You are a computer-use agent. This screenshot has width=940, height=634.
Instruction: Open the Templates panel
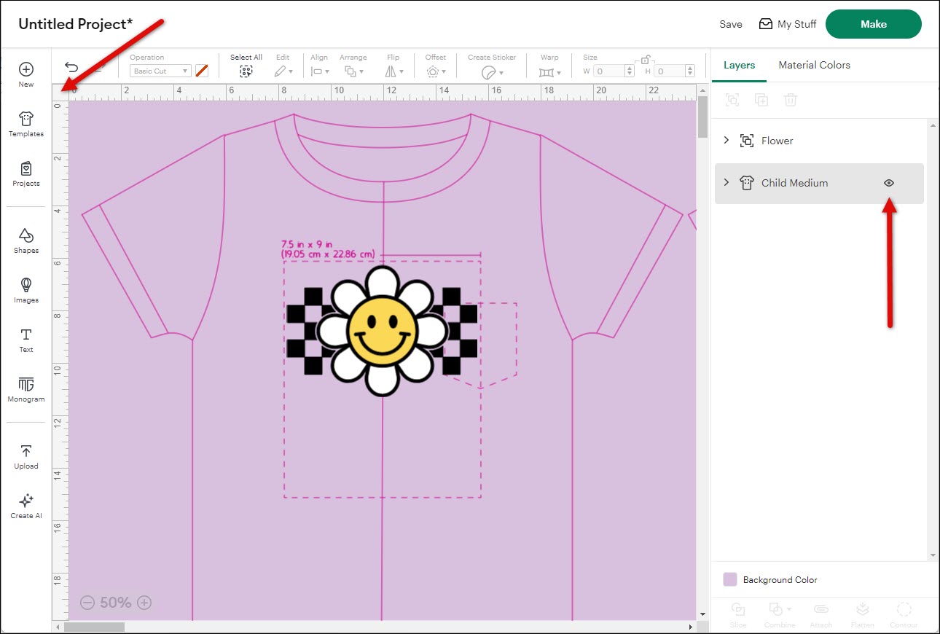pyautogui.click(x=26, y=122)
